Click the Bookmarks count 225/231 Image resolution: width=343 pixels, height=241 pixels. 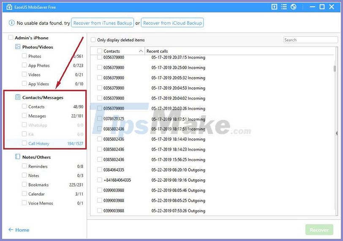pyautogui.click(x=76, y=185)
